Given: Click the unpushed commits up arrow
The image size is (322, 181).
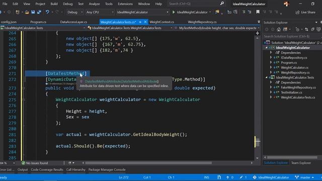Looking at the screenshot, I should point(227,177).
